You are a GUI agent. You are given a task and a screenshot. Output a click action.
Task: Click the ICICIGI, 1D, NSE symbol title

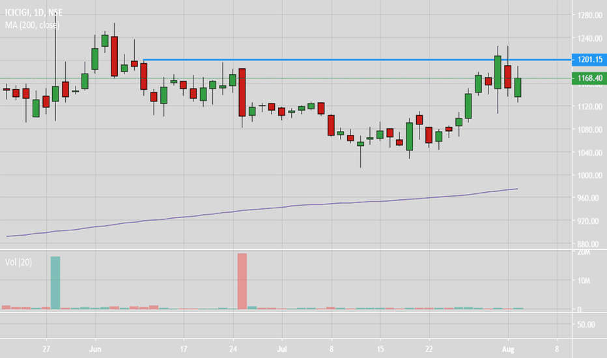pyautogui.click(x=34, y=13)
